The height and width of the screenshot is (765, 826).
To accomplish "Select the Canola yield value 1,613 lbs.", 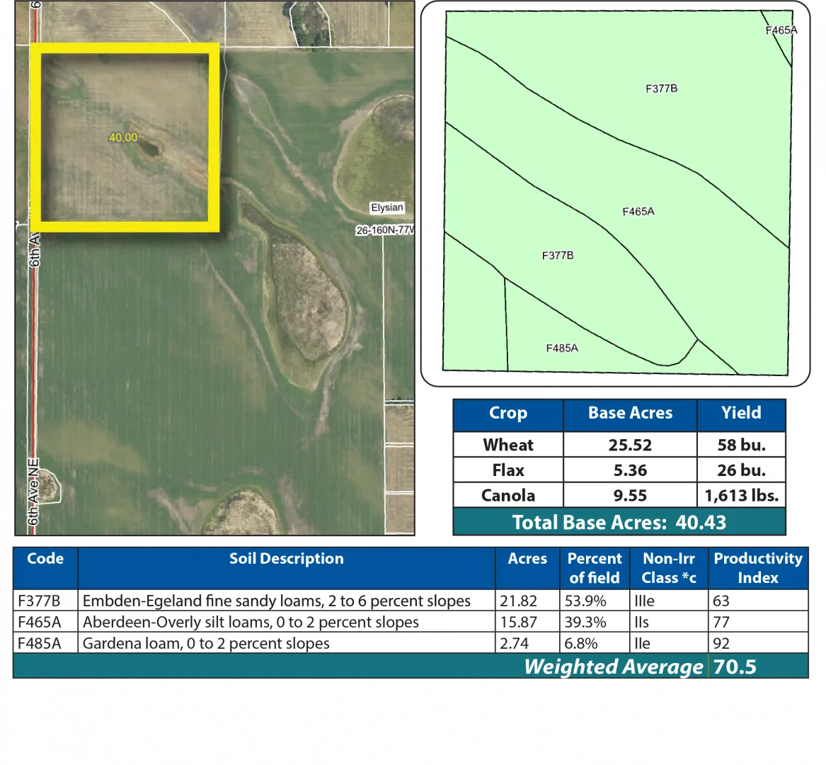I will point(741,496).
